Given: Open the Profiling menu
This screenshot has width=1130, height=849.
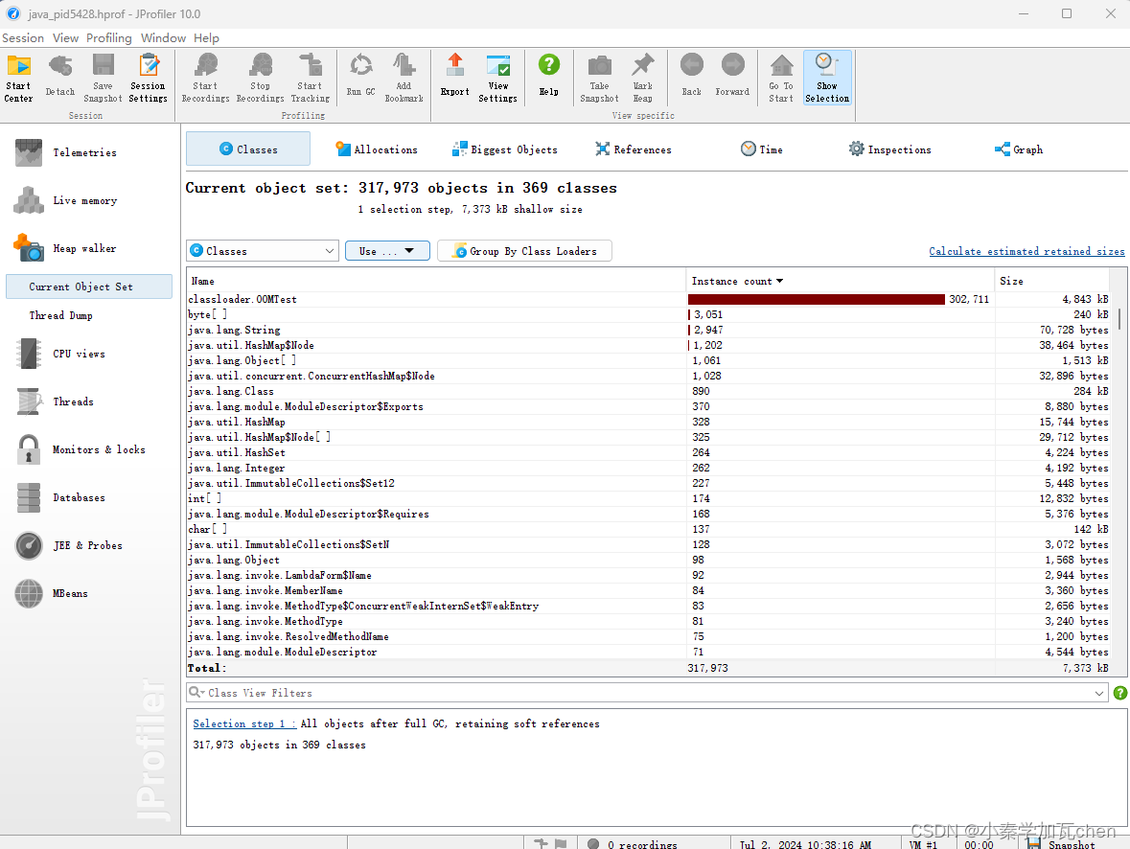Looking at the screenshot, I should (x=109, y=38).
